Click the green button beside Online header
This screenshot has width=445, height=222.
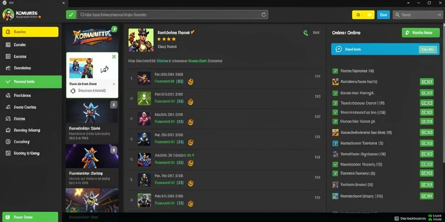pyautogui.click(x=421, y=33)
